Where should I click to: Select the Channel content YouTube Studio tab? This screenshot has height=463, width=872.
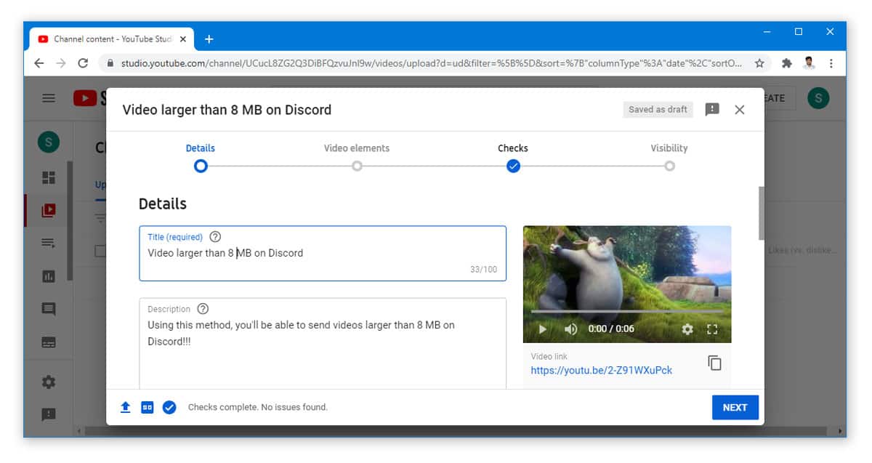pyautogui.click(x=111, y=39)
